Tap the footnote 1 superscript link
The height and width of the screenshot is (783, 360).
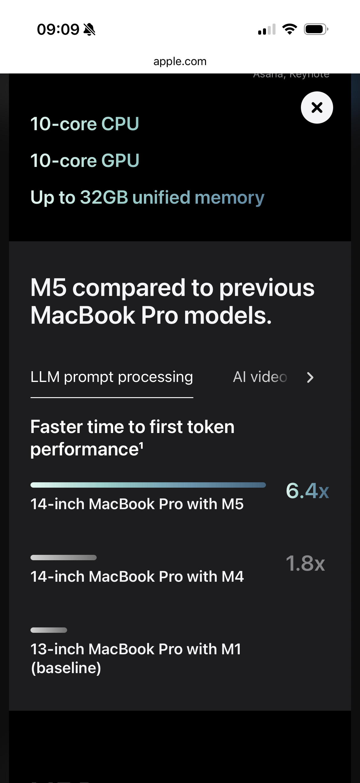pos(141,446)
